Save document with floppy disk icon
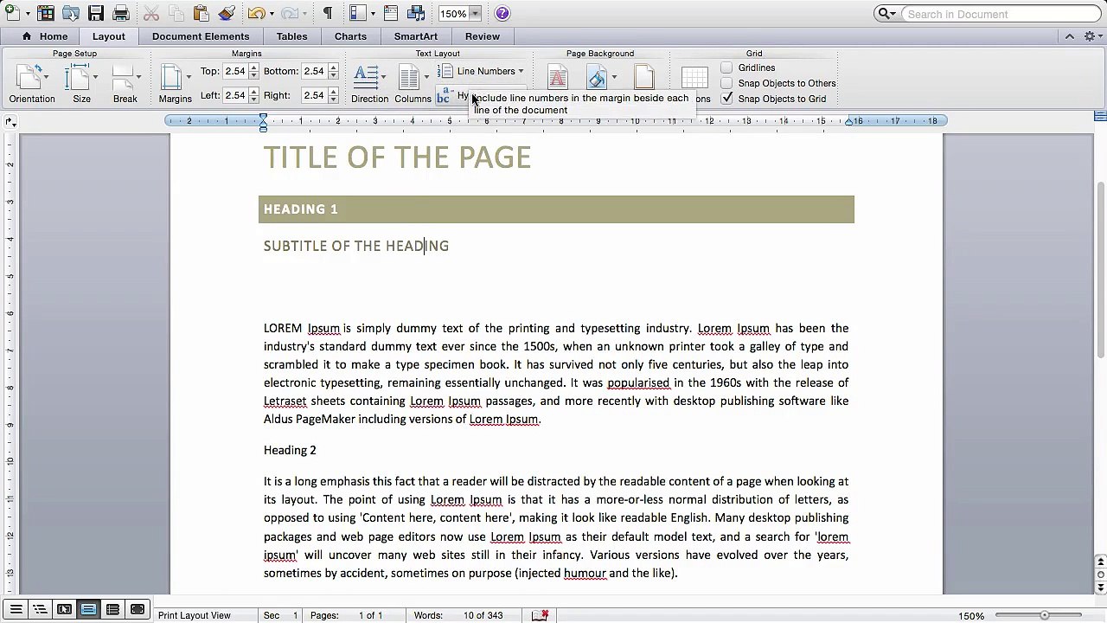 click(96, 13)
